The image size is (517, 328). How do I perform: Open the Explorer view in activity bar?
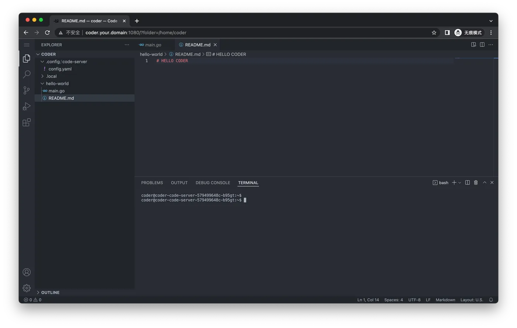(x=27, y=58)
